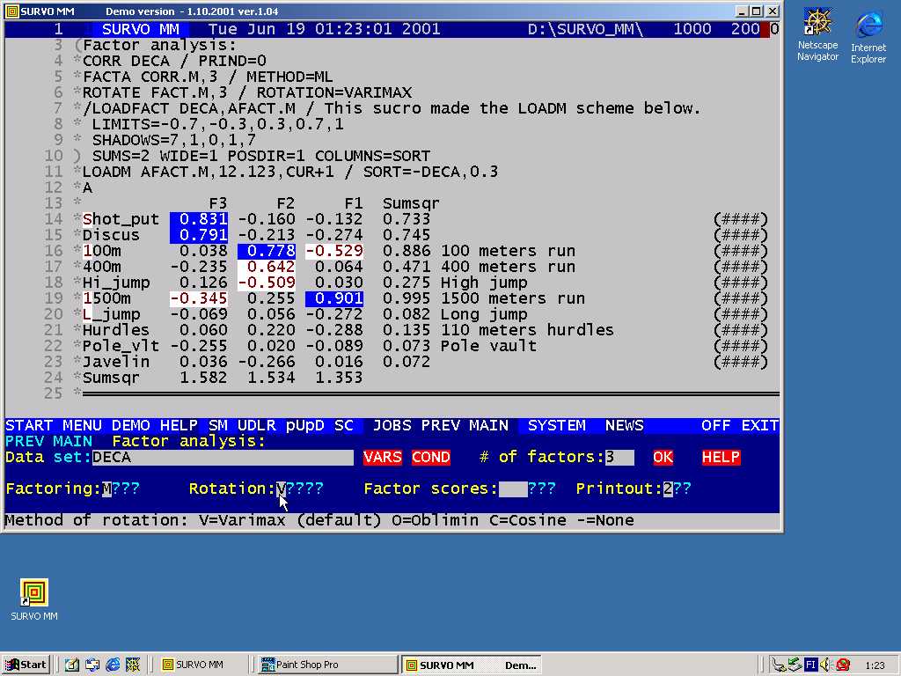
Task: Click red HELP button beside OK
Action: pyautogui.click(x=721, y=458)
